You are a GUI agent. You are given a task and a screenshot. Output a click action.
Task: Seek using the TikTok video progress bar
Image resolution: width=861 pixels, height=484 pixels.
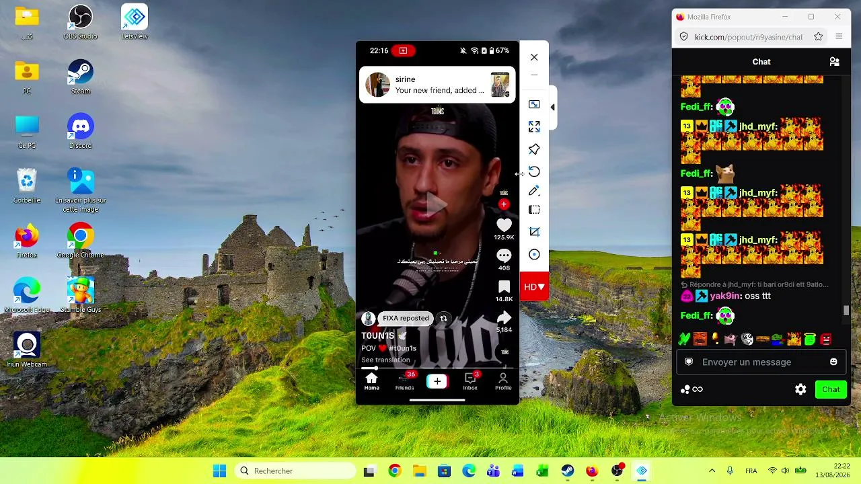437,368
